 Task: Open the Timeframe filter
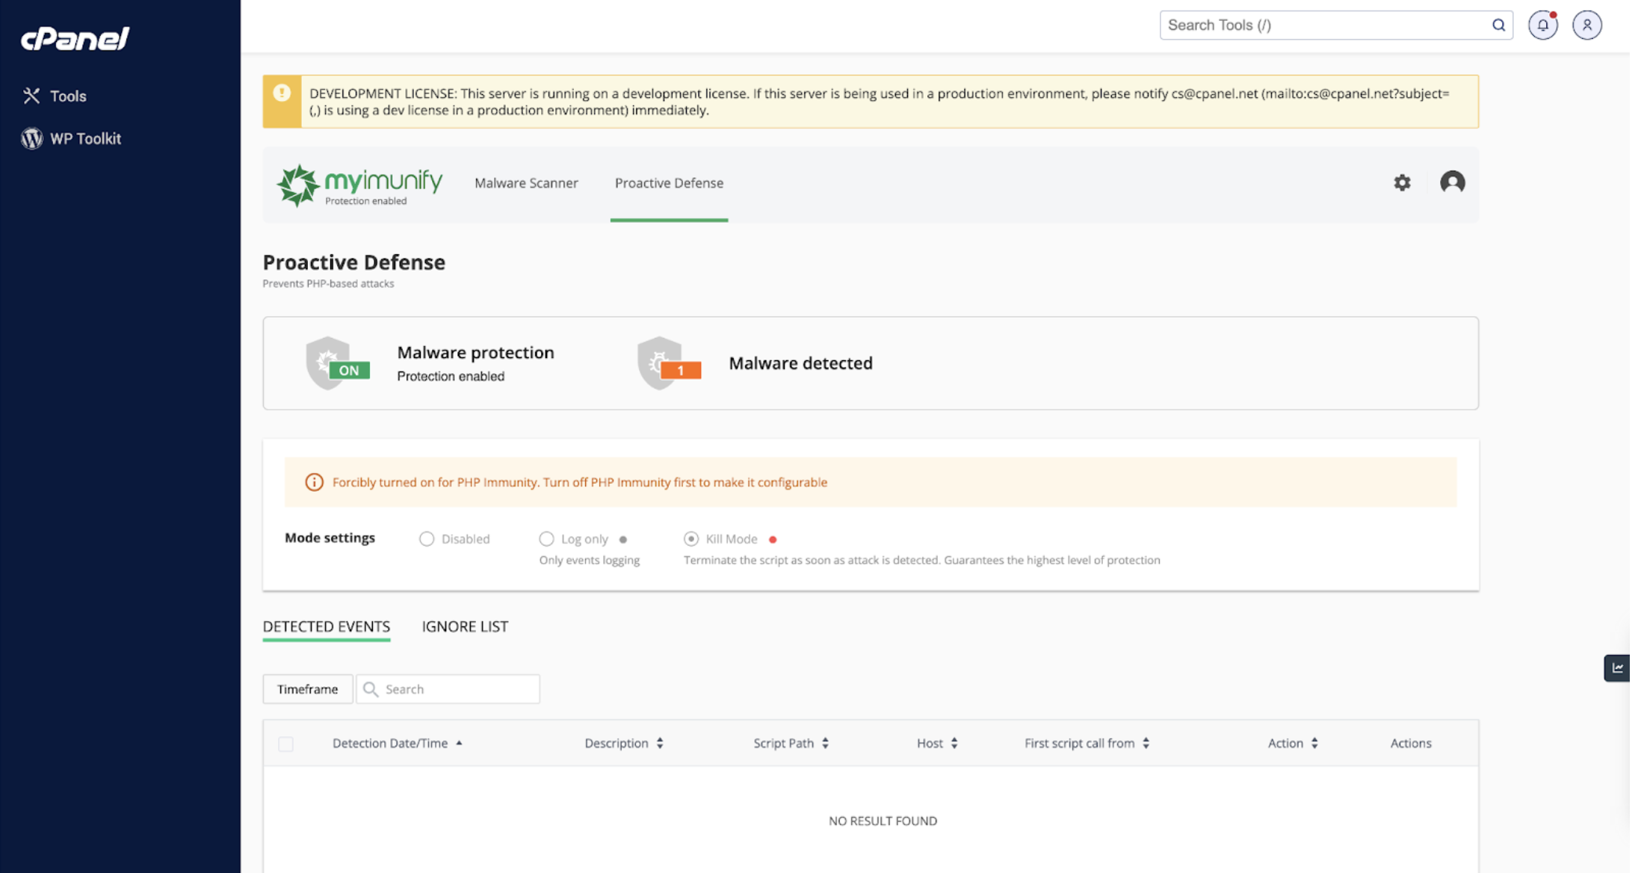click(307, 689)
